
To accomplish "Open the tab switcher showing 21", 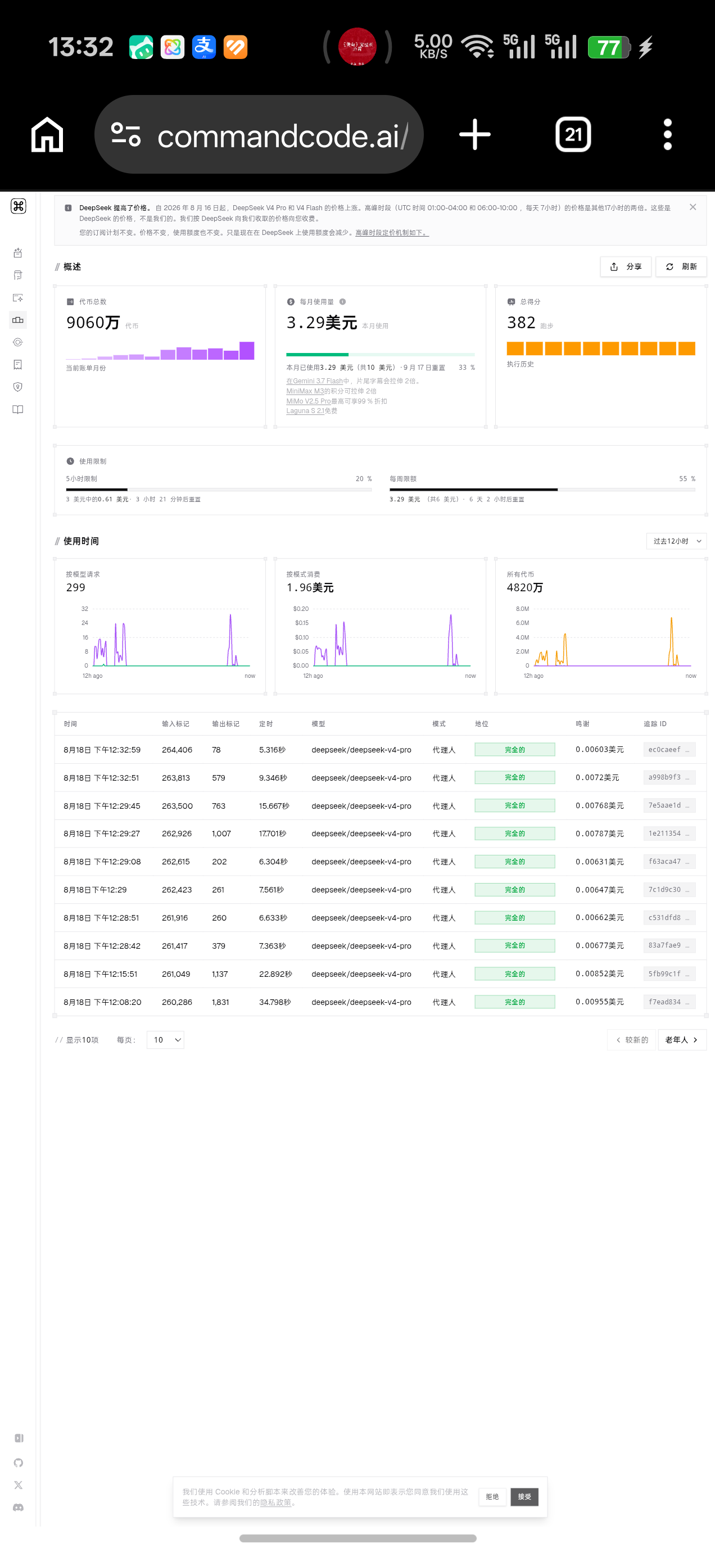I will pyautogui.click(x=573, y=134).
